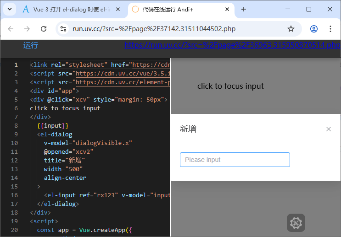The image size is (341, 237).
Task: Click v-model="dialogVisible.x" code line
Action: [x=88, y=143]
